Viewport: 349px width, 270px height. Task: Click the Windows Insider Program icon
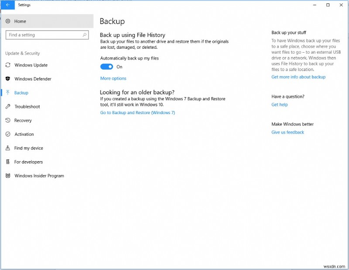click(x=8, y=175)
